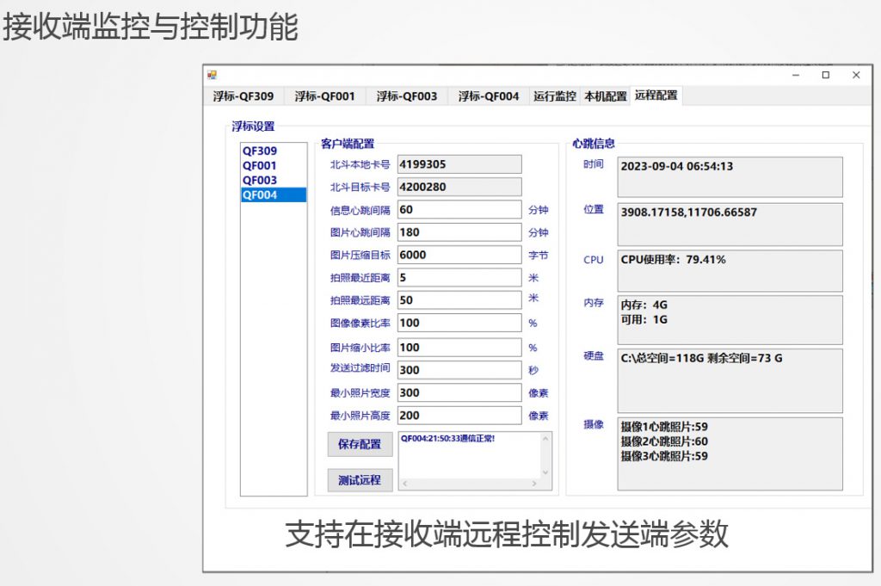Select the 浮标-QF003 tab
Viewport: 881px width, 586px height.
(x=406, y=96)
